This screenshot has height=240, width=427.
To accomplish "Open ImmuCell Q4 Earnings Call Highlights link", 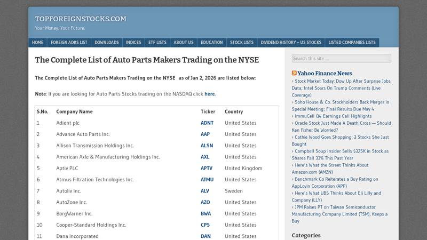I will click(333, 116).
